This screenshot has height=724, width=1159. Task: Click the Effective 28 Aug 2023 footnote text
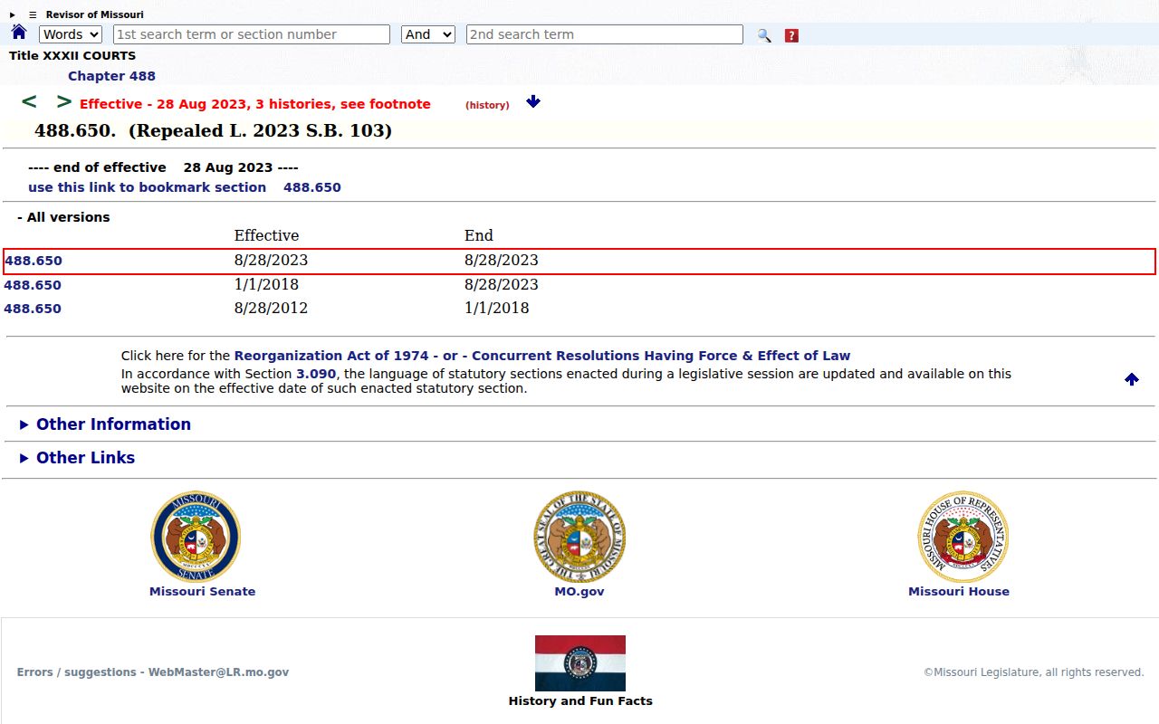(x=255, y=104)
